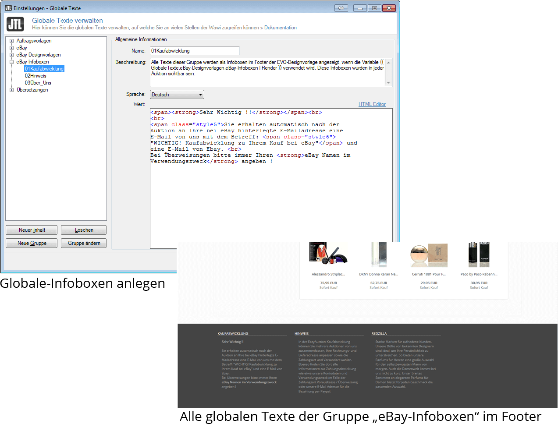
Task: Click the double-arrow button in title bar
Action: (x=341, y=8)
